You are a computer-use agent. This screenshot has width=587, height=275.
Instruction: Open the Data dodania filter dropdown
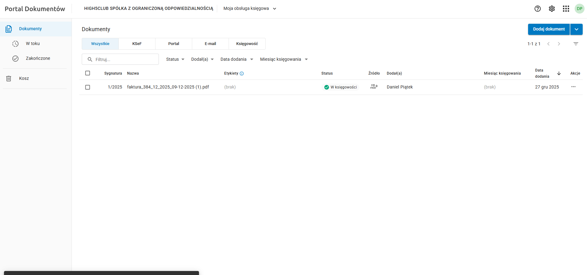pos(237,59)
